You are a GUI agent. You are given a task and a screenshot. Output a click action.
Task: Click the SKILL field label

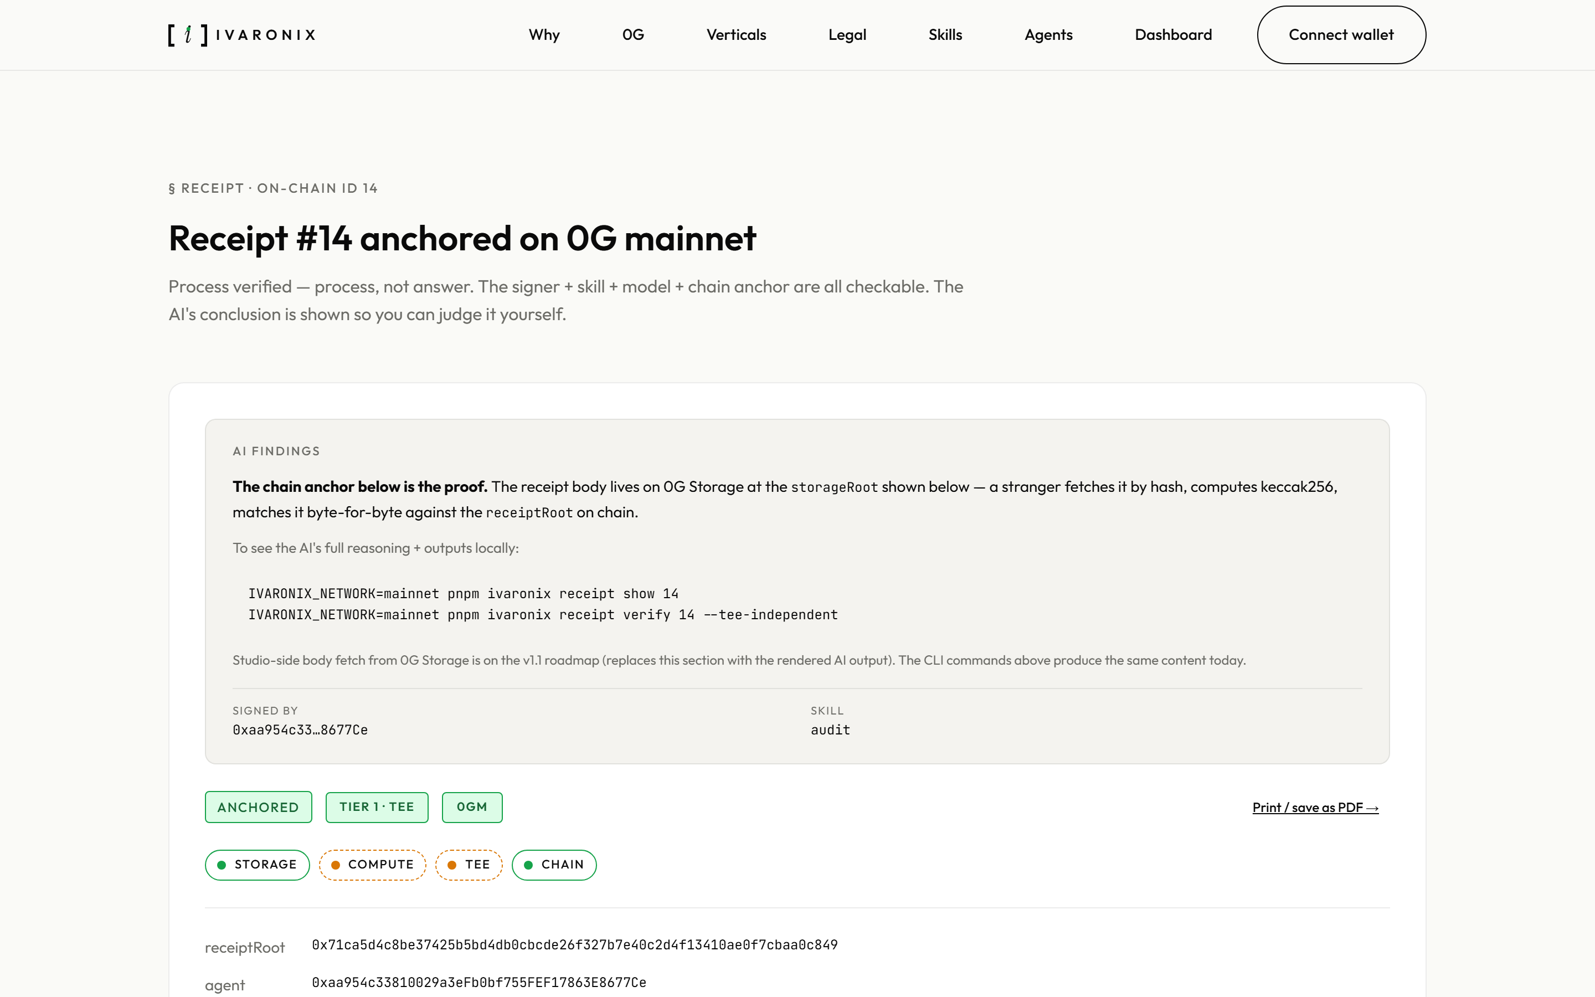(x=827, y=711)
